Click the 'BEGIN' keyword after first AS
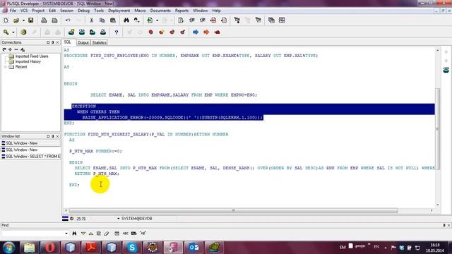This screenshot has width=452, height=254. [71, 84]
